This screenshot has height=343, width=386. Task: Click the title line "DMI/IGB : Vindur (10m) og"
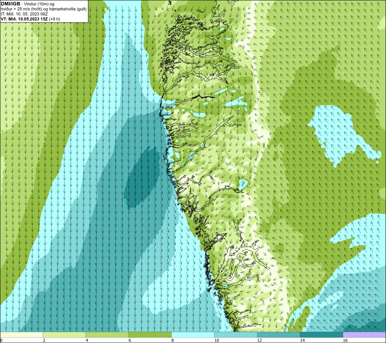click(x=27, y=4)
